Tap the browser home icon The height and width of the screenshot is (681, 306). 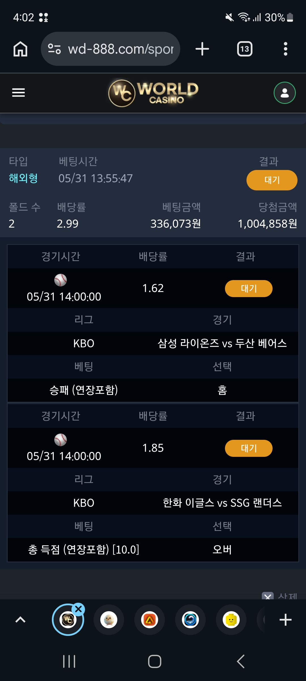[x=20, y=49]
